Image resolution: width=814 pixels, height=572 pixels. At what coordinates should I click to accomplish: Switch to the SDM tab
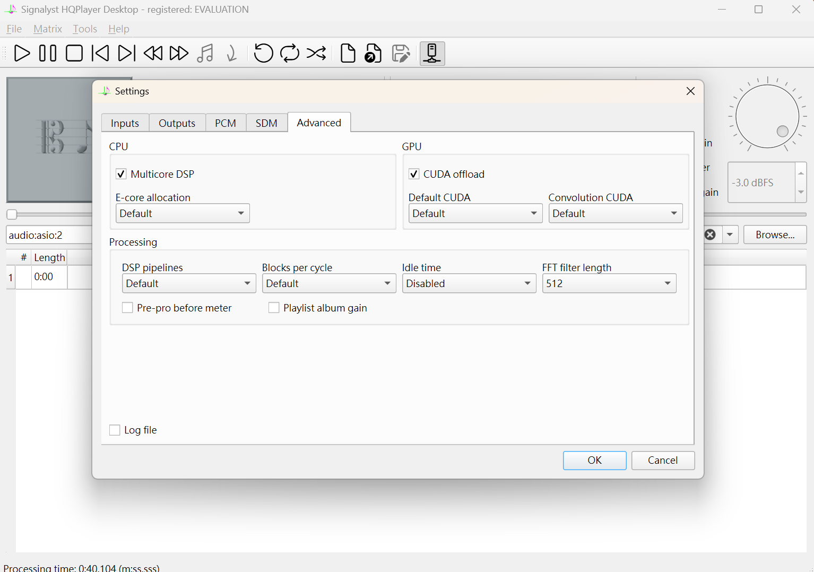[x=266, y=123]
